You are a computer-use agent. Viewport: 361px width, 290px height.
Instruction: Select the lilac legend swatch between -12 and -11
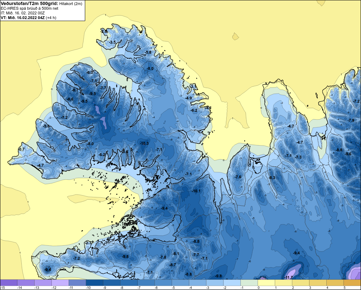pos(60,283)
